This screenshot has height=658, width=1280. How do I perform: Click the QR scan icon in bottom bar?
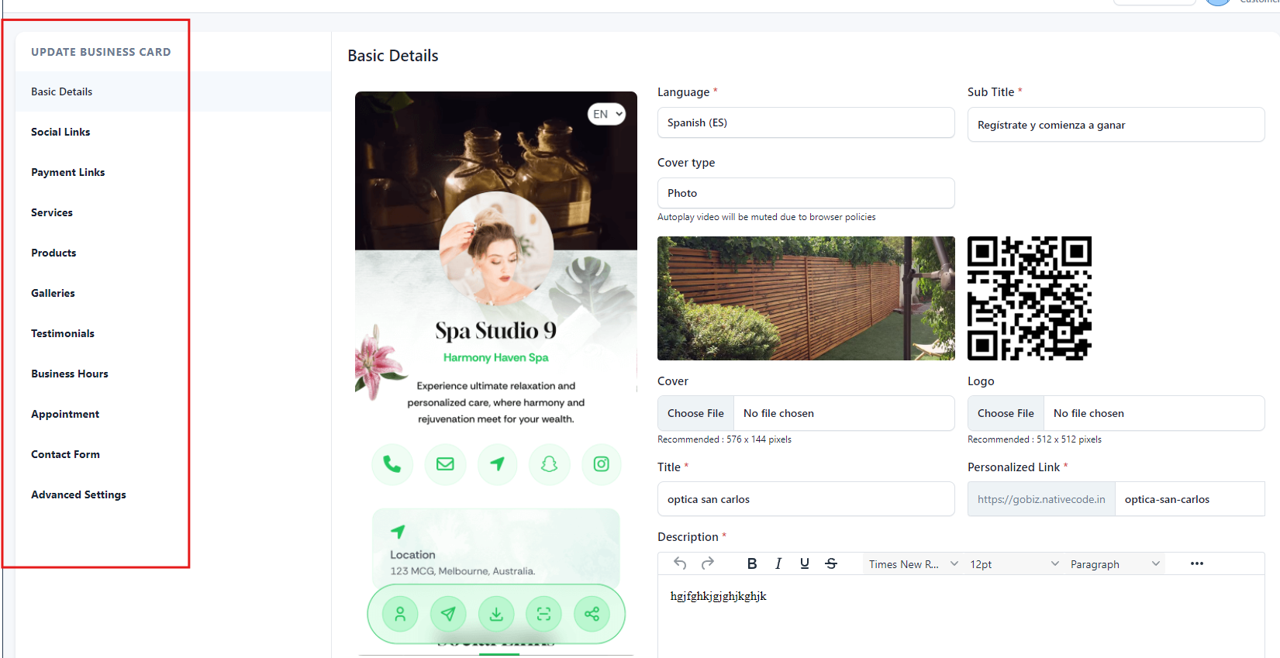543,615
